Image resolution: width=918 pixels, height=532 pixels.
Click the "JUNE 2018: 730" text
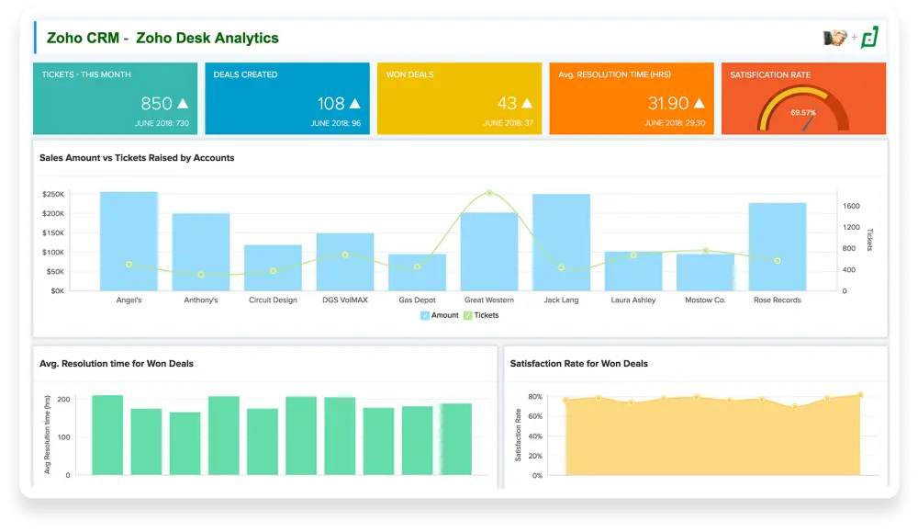[162, 123]
